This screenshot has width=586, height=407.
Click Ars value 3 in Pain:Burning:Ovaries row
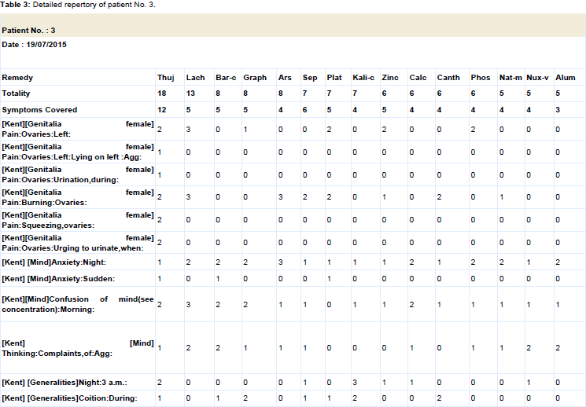[x=280, y=196]
